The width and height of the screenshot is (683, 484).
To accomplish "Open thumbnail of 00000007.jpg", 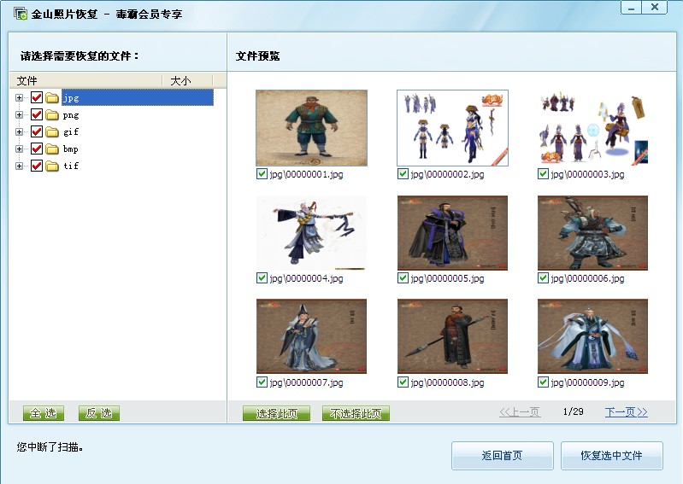I will [x=311, y=336].
